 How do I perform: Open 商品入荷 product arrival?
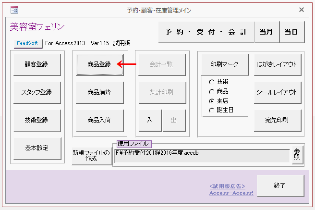[x=99, y=120]
